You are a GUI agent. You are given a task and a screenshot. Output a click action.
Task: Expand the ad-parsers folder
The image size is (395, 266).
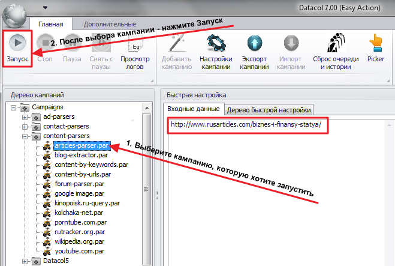click(x=25, y=117)
